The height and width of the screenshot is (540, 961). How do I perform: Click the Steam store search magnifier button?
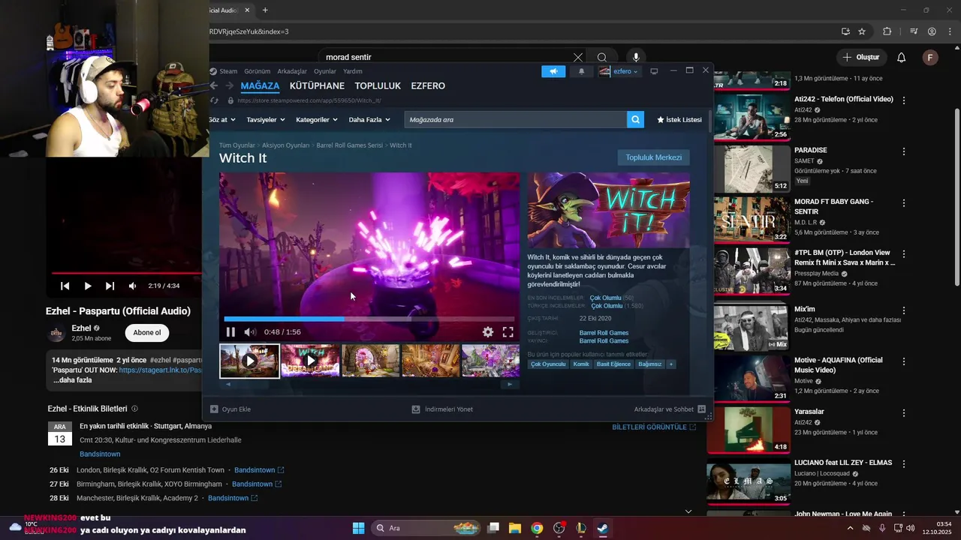click(635, 119)
